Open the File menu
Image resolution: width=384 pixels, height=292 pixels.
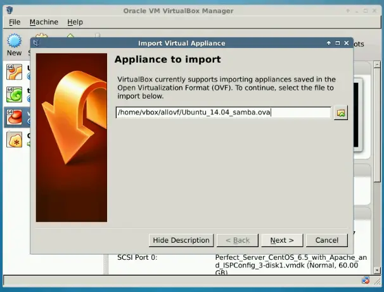point(15,22)
